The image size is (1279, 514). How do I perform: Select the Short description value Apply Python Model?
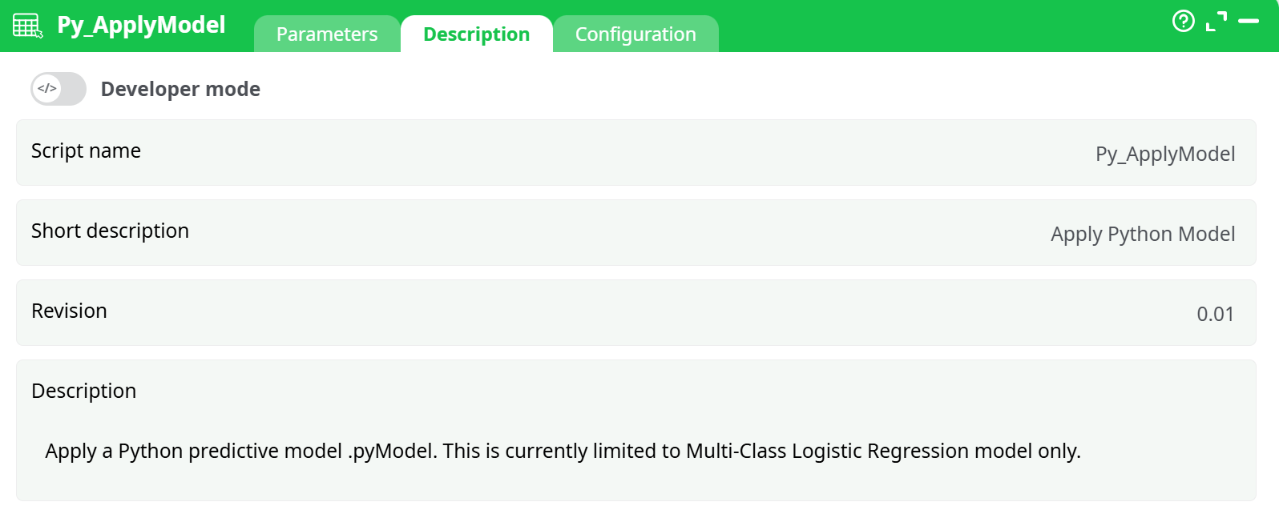click(x=1143, y=234)
